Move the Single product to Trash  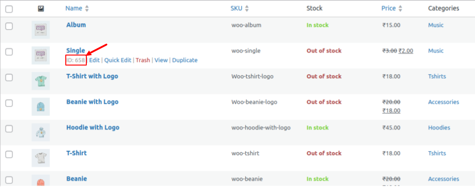click(x=142, y=60)
